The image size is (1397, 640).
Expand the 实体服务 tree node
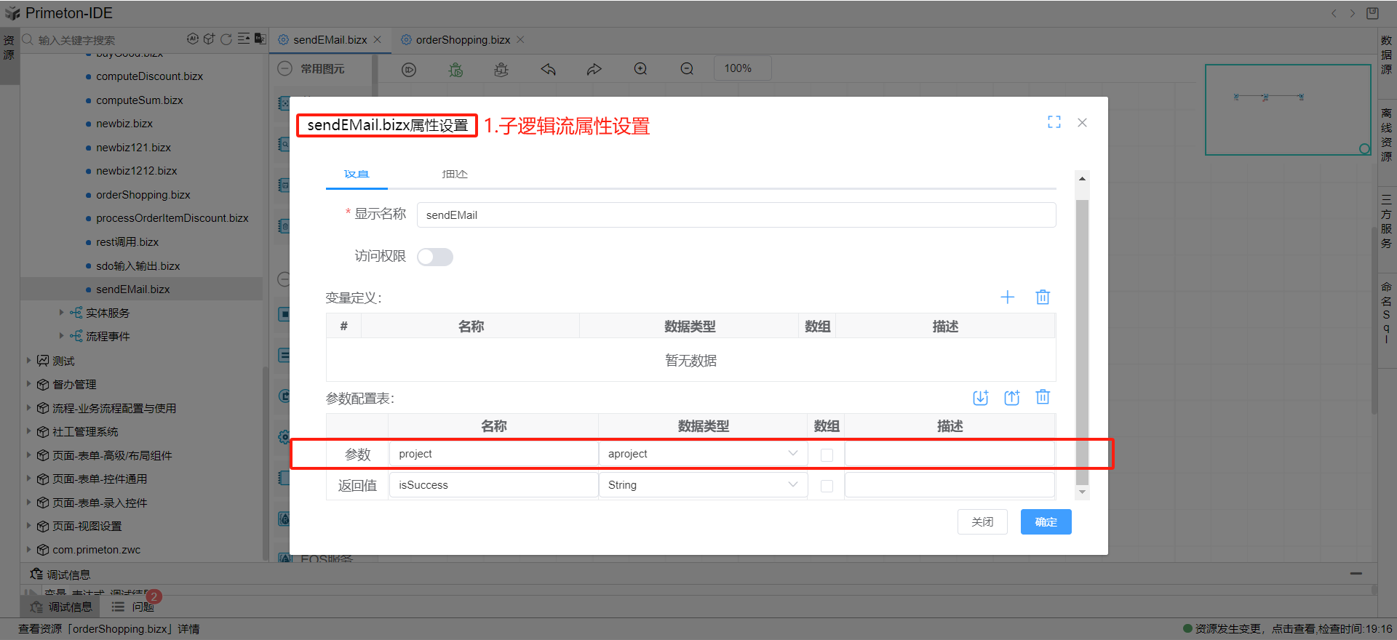61,313
